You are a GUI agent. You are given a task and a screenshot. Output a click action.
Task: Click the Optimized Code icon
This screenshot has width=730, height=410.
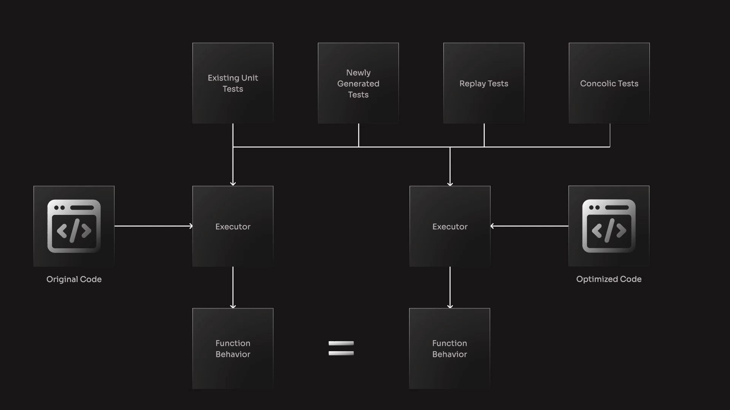(x=609, y=226)
